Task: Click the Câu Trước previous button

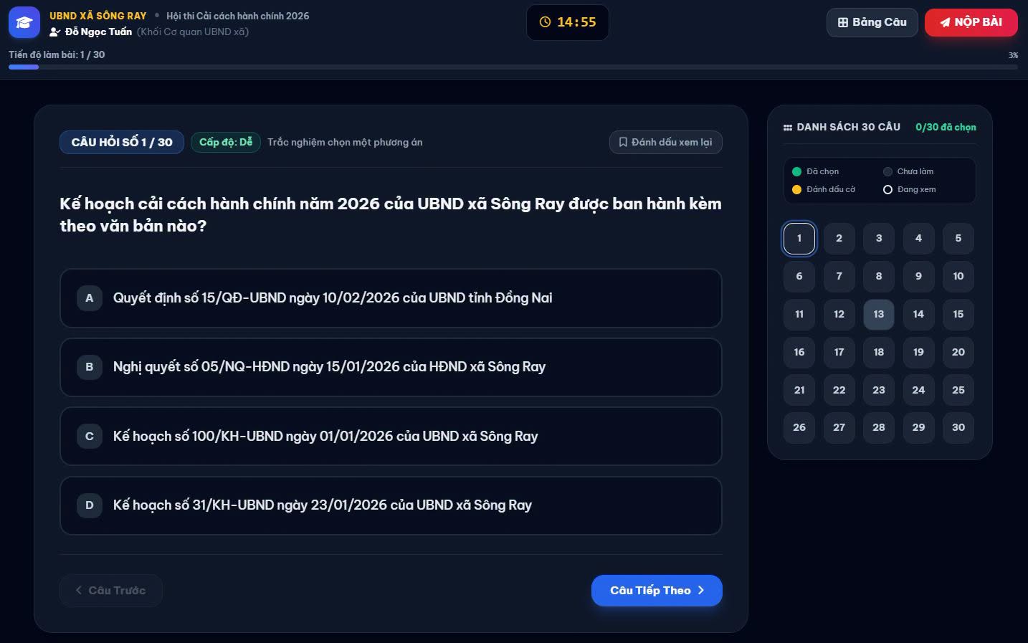Action: point(111,591)
